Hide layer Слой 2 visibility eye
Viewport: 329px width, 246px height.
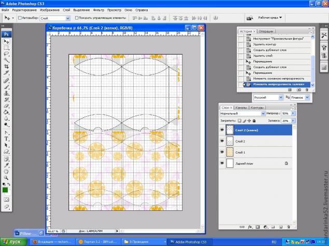coord(222,141)
